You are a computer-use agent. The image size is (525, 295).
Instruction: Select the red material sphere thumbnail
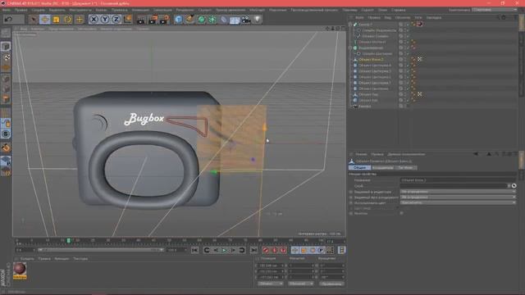(20, 269)
